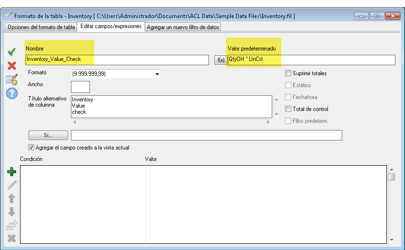Open the Formato dropdown list

[x=157, y=74]
